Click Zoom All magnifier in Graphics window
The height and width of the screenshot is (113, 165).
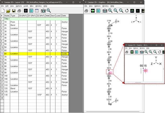(x=110, y=11)
